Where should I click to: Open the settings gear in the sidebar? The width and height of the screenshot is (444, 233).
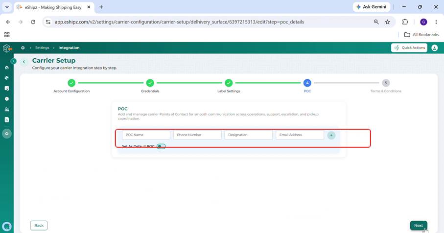pos(7,134)
